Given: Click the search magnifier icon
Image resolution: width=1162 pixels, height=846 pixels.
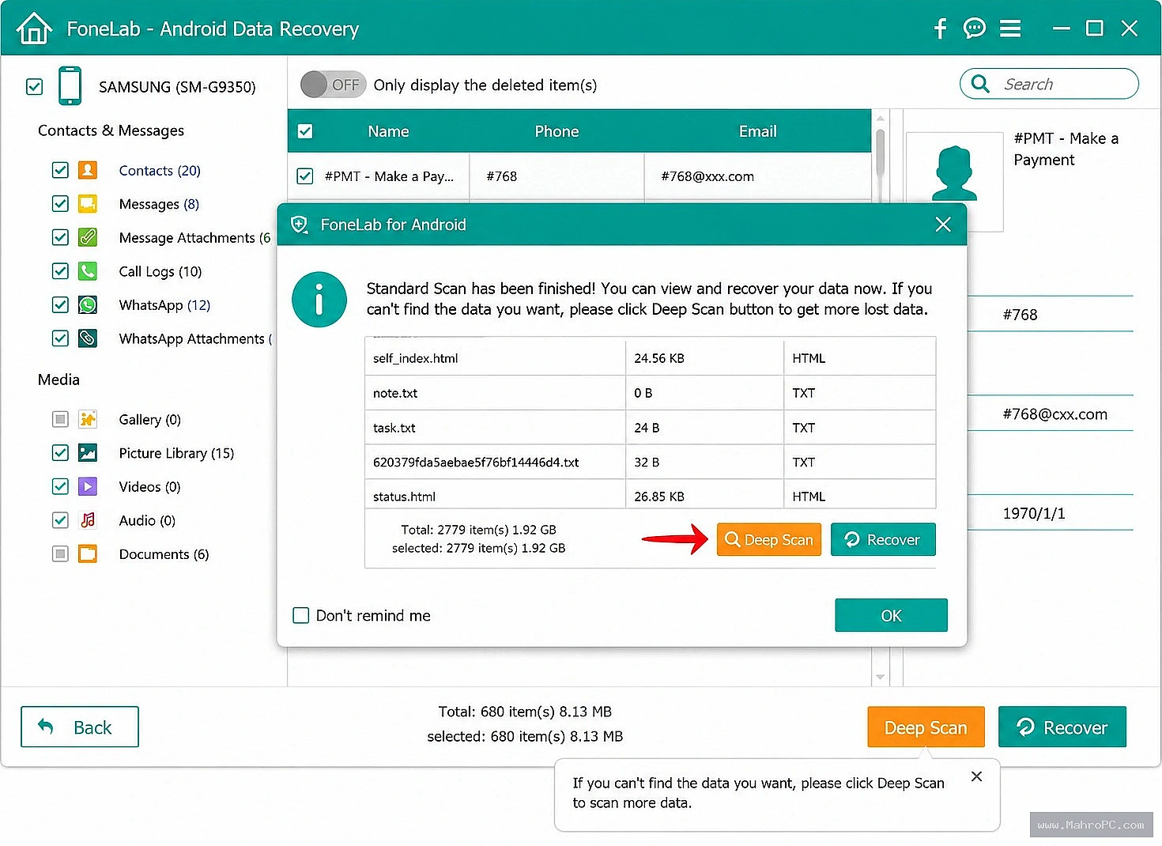Looking at the screenshot, I should click(980, 84).
